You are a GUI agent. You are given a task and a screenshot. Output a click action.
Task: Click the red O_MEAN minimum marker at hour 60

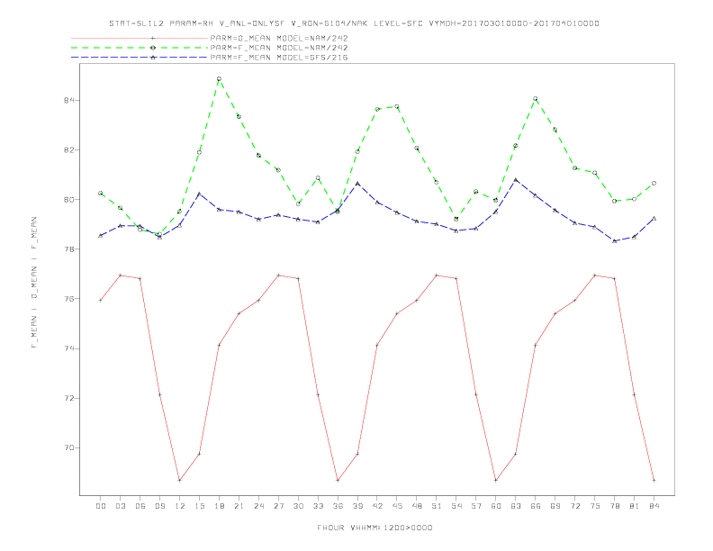coord(496,480)
